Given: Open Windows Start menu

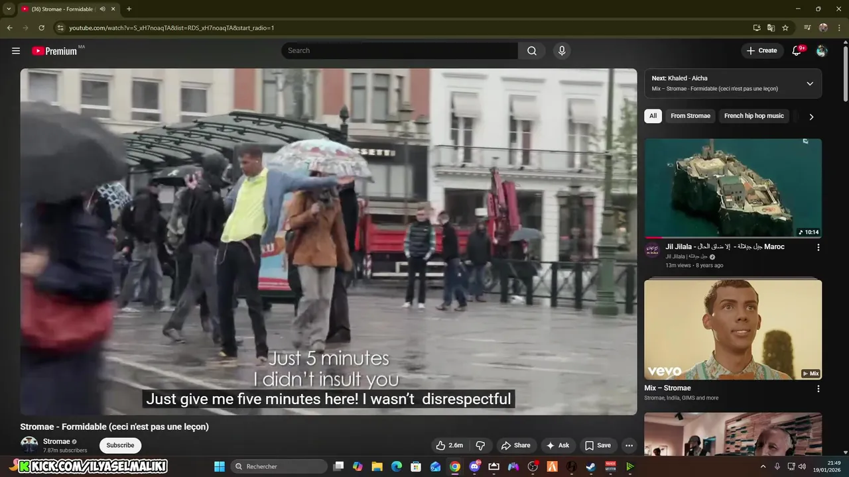Looking at the screenshot, I should tap(220, 466).
